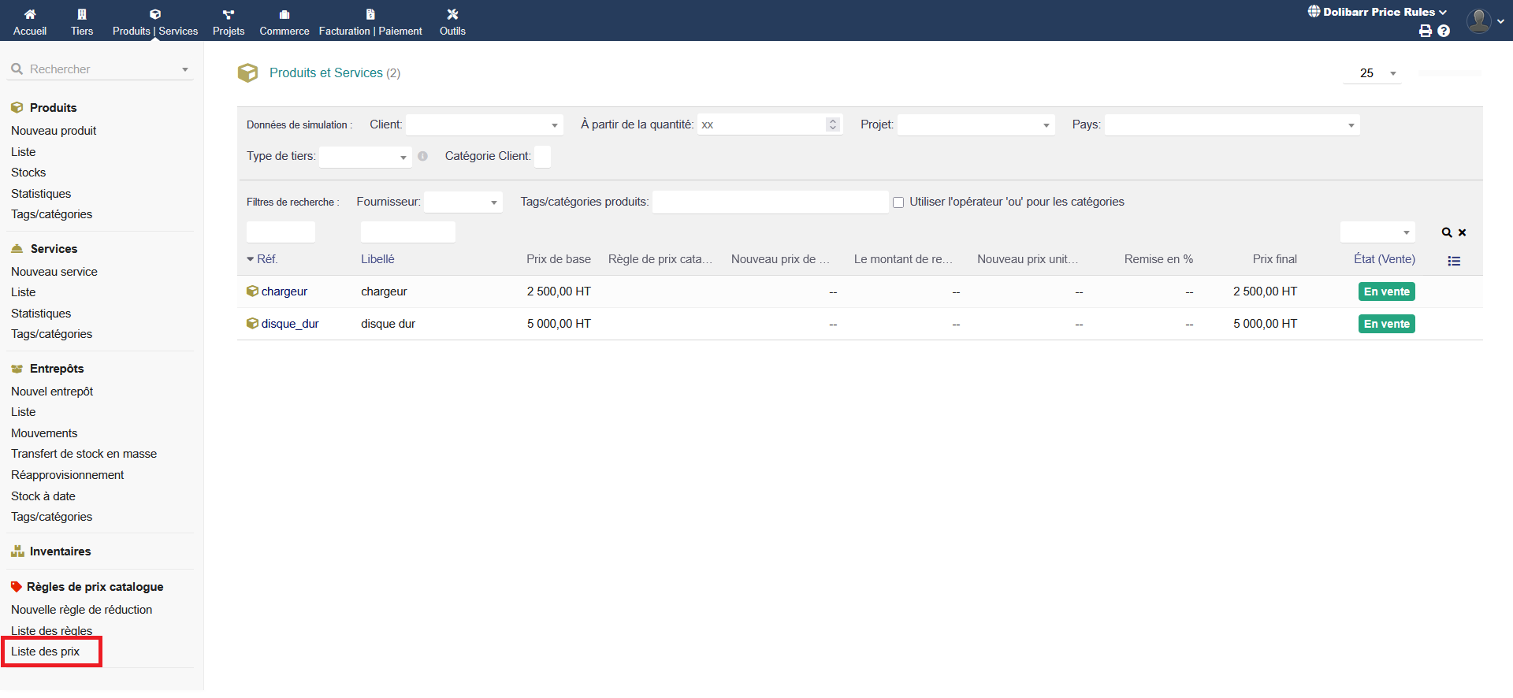
Task: Click the Tags/catégories produits filter field
Action: pyautogui.click(x=770, y=202)
